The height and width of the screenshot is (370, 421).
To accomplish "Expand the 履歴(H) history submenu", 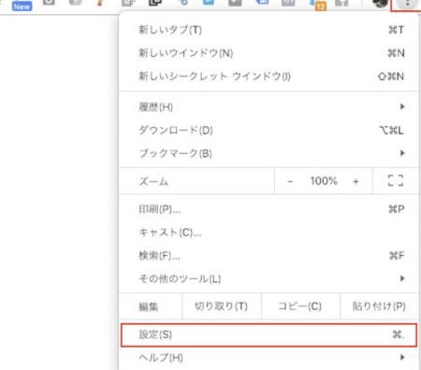I will pyautogui.click(x=269, y=107).
